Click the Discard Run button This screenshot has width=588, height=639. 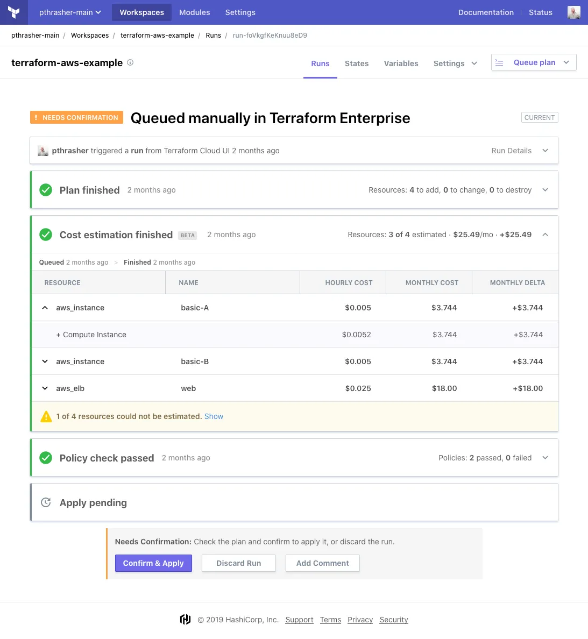point(238,563)
